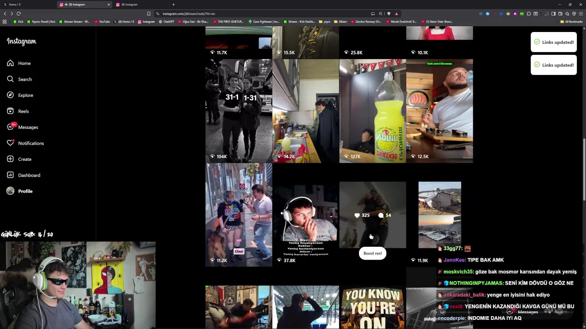Open the 31-1 1-31 reel with 104K views
This screenshot has height=329, width=586.
[239, 111]
